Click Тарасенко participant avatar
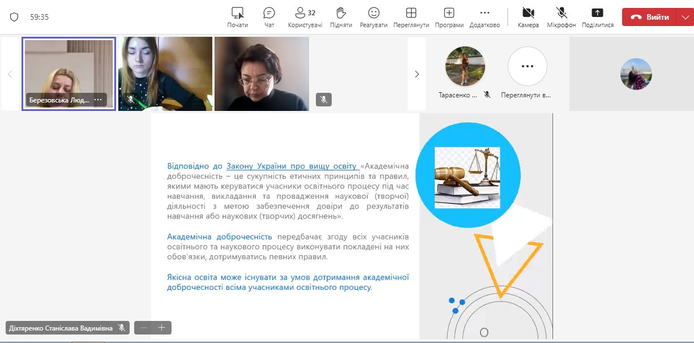The width and height of the screenshot is (694, 343). point(465,66)
